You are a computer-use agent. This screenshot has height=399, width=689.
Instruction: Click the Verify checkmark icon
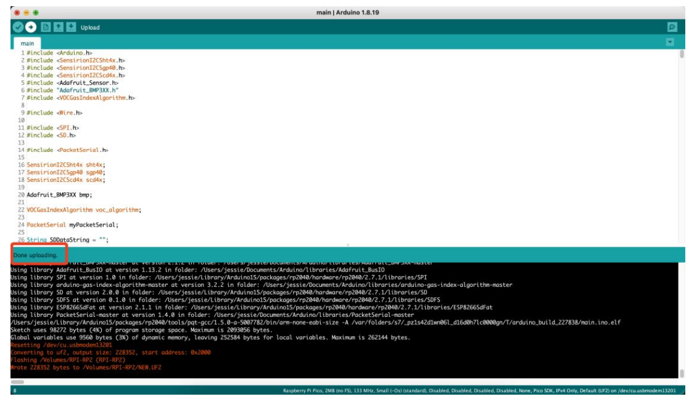(x=19, y=27)
